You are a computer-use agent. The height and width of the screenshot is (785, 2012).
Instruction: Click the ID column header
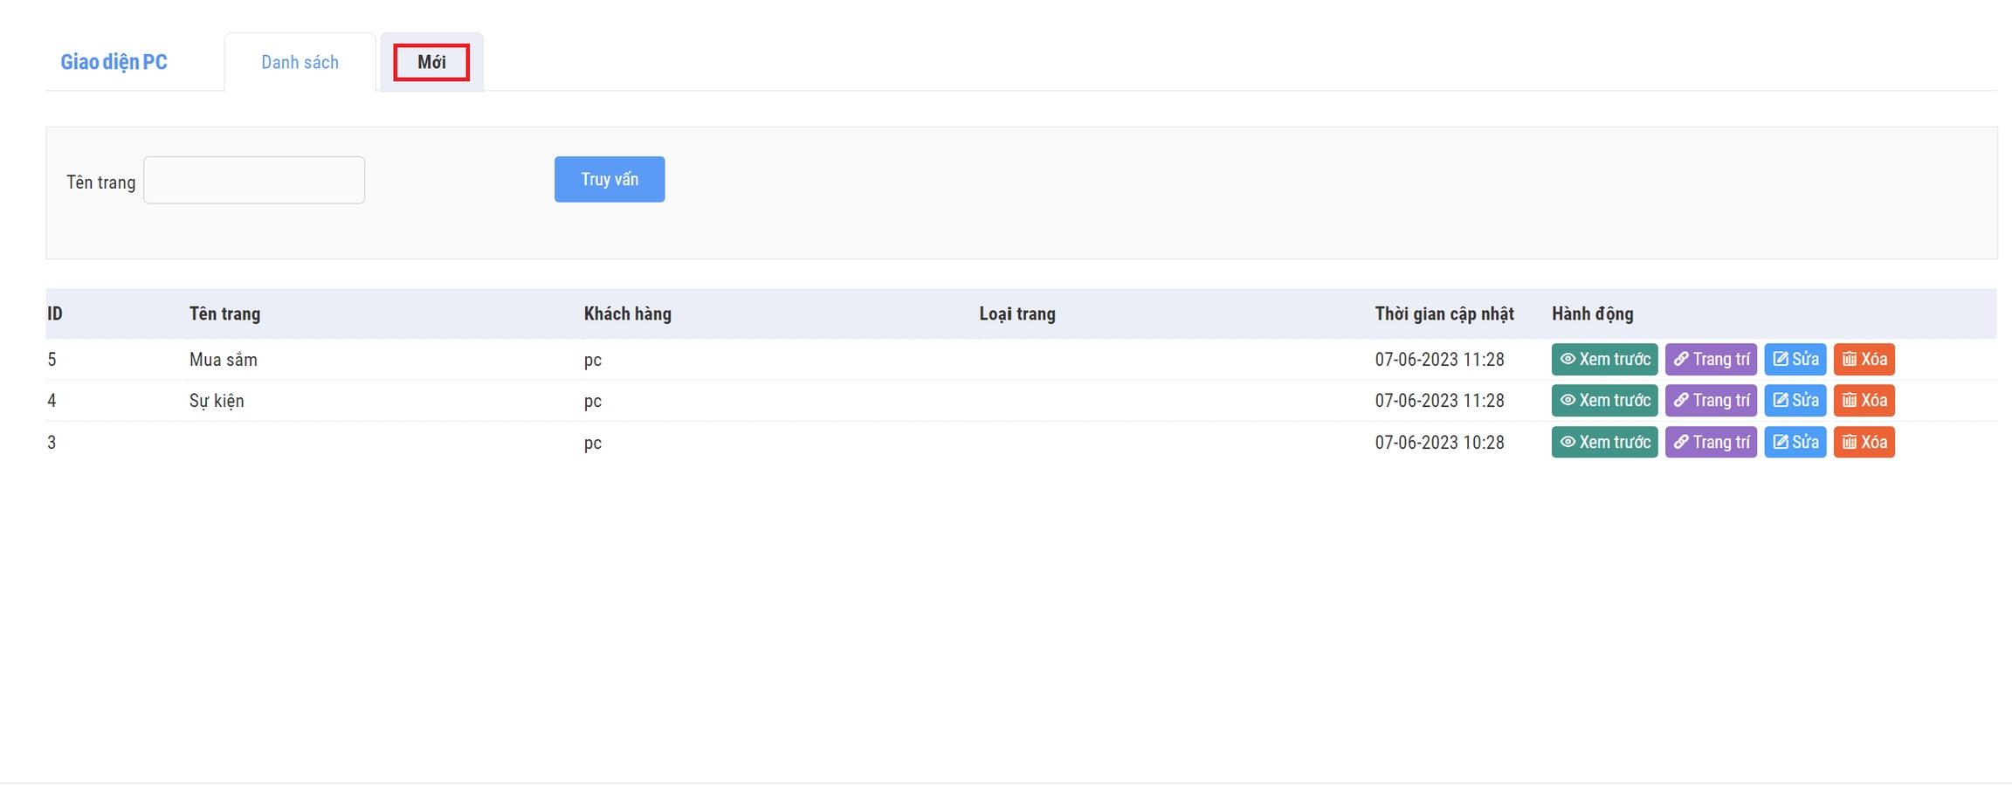tap(55, 313)
